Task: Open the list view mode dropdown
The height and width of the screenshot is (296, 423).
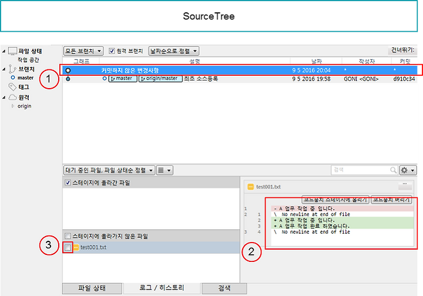Action: tap(164, 170)
